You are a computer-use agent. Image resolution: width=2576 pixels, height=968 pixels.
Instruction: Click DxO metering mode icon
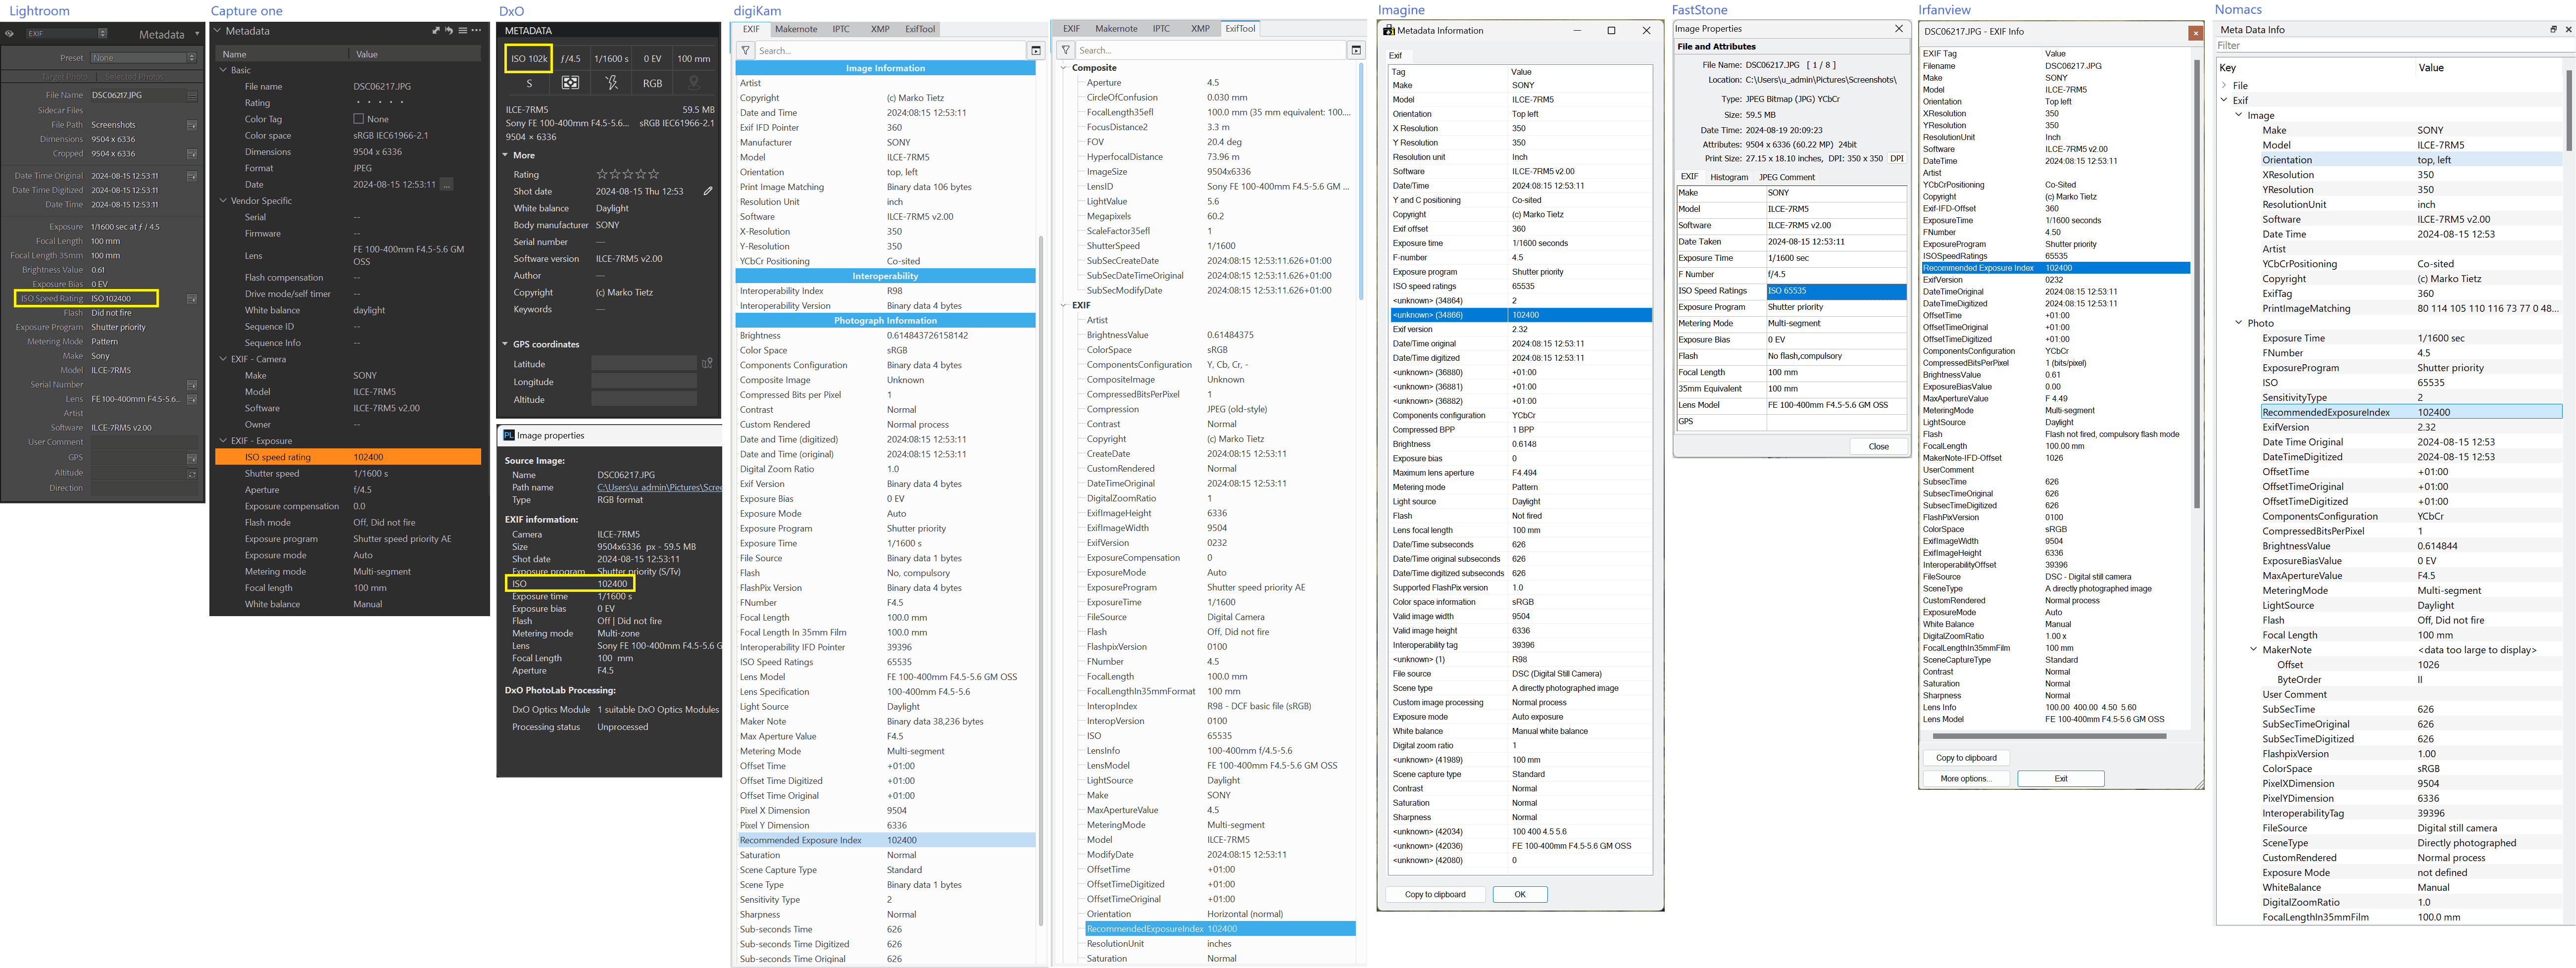[570, 83]
